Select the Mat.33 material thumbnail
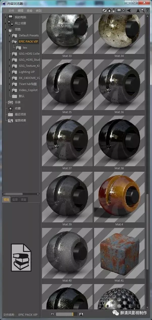 coord(67,34)
